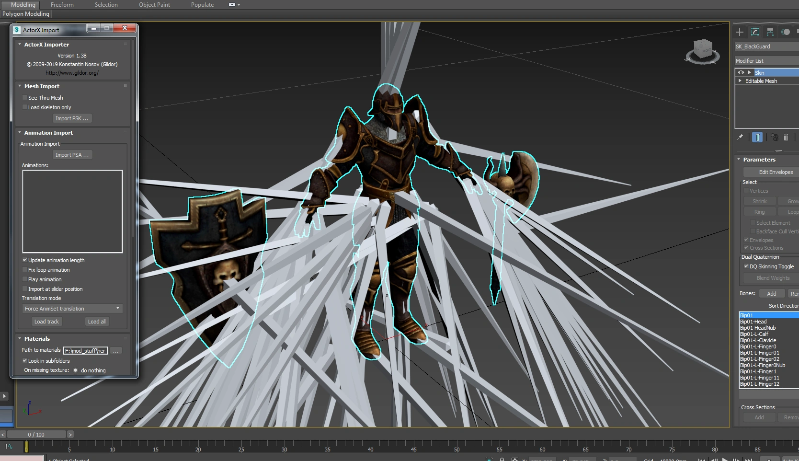Viewport: 799px width, 461px height.
Task: Toggle Show End Result button
Action: click(757, 137)
